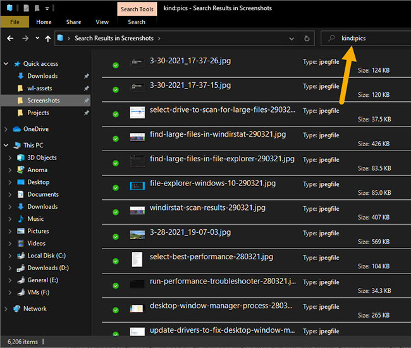Click the OneDrive cloud icon
411x348 pixels.
[x=17, y=129]
